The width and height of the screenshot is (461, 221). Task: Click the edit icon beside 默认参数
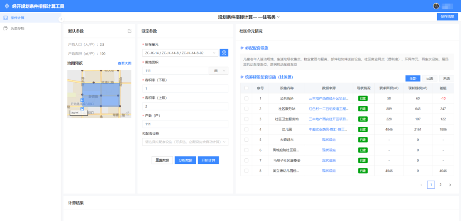[129, 31]
